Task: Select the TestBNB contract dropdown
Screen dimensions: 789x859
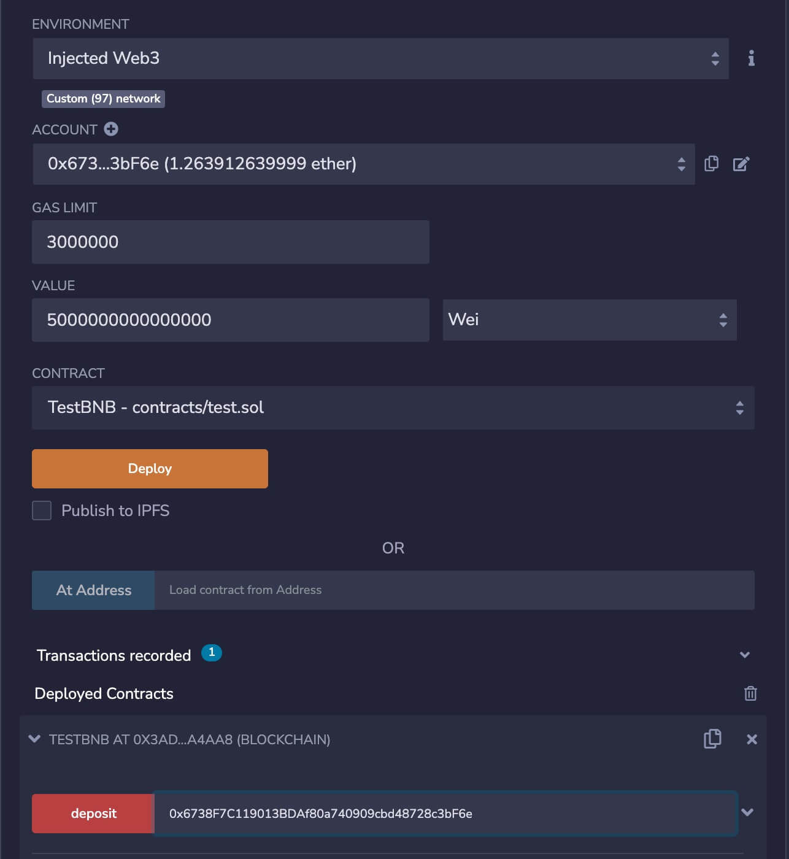Action: tap(393, 407)
